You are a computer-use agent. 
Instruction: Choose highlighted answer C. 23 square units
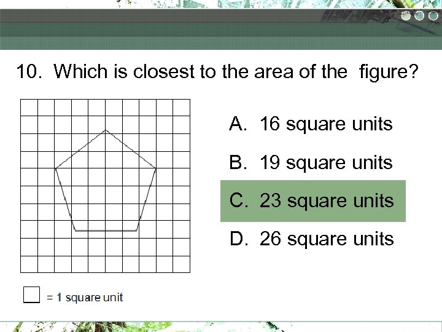pos(313,201)
